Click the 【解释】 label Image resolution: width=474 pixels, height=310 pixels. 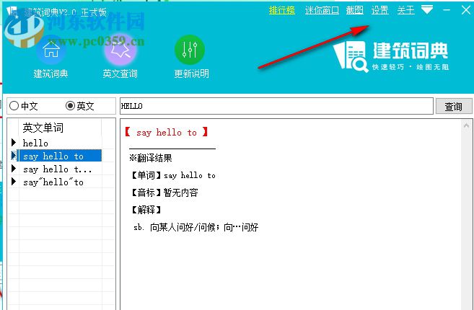click(x=146, y=210)
